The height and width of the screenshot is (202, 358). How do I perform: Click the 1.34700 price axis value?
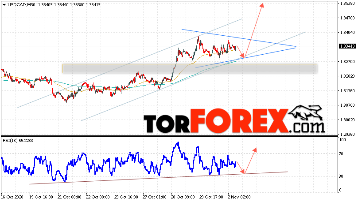pyautogui.click(x=347, y=18)
